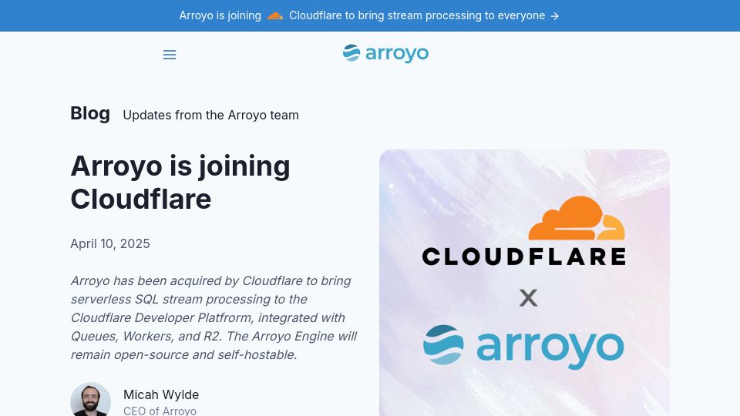Click the 'April 10, 2025' post date
The height and width of the screenshot is (416, 740).
(x=110, y=243)
